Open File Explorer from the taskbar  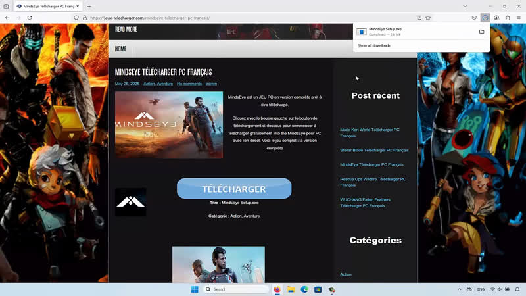[291, 289]
